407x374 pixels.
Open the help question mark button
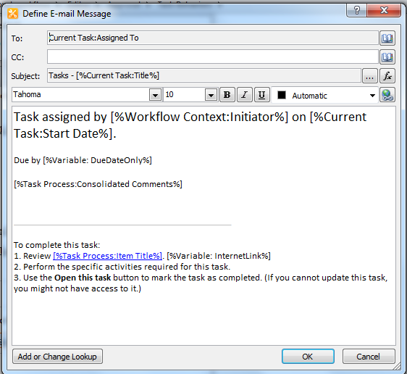pyautogui.click(x=356, y=10)
